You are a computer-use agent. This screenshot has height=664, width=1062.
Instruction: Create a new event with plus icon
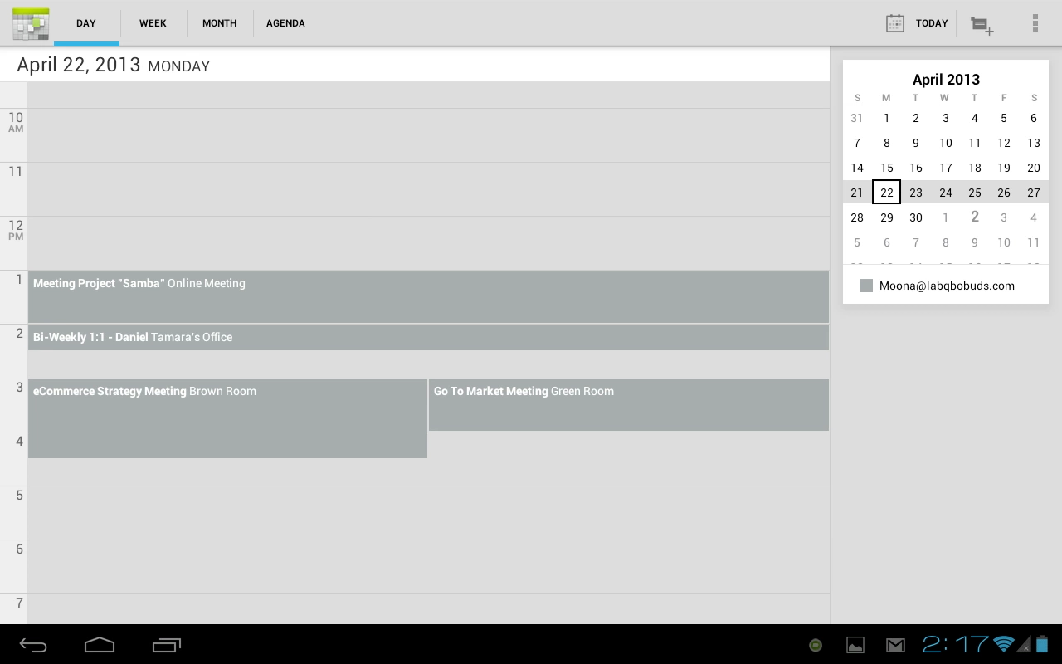982,25
